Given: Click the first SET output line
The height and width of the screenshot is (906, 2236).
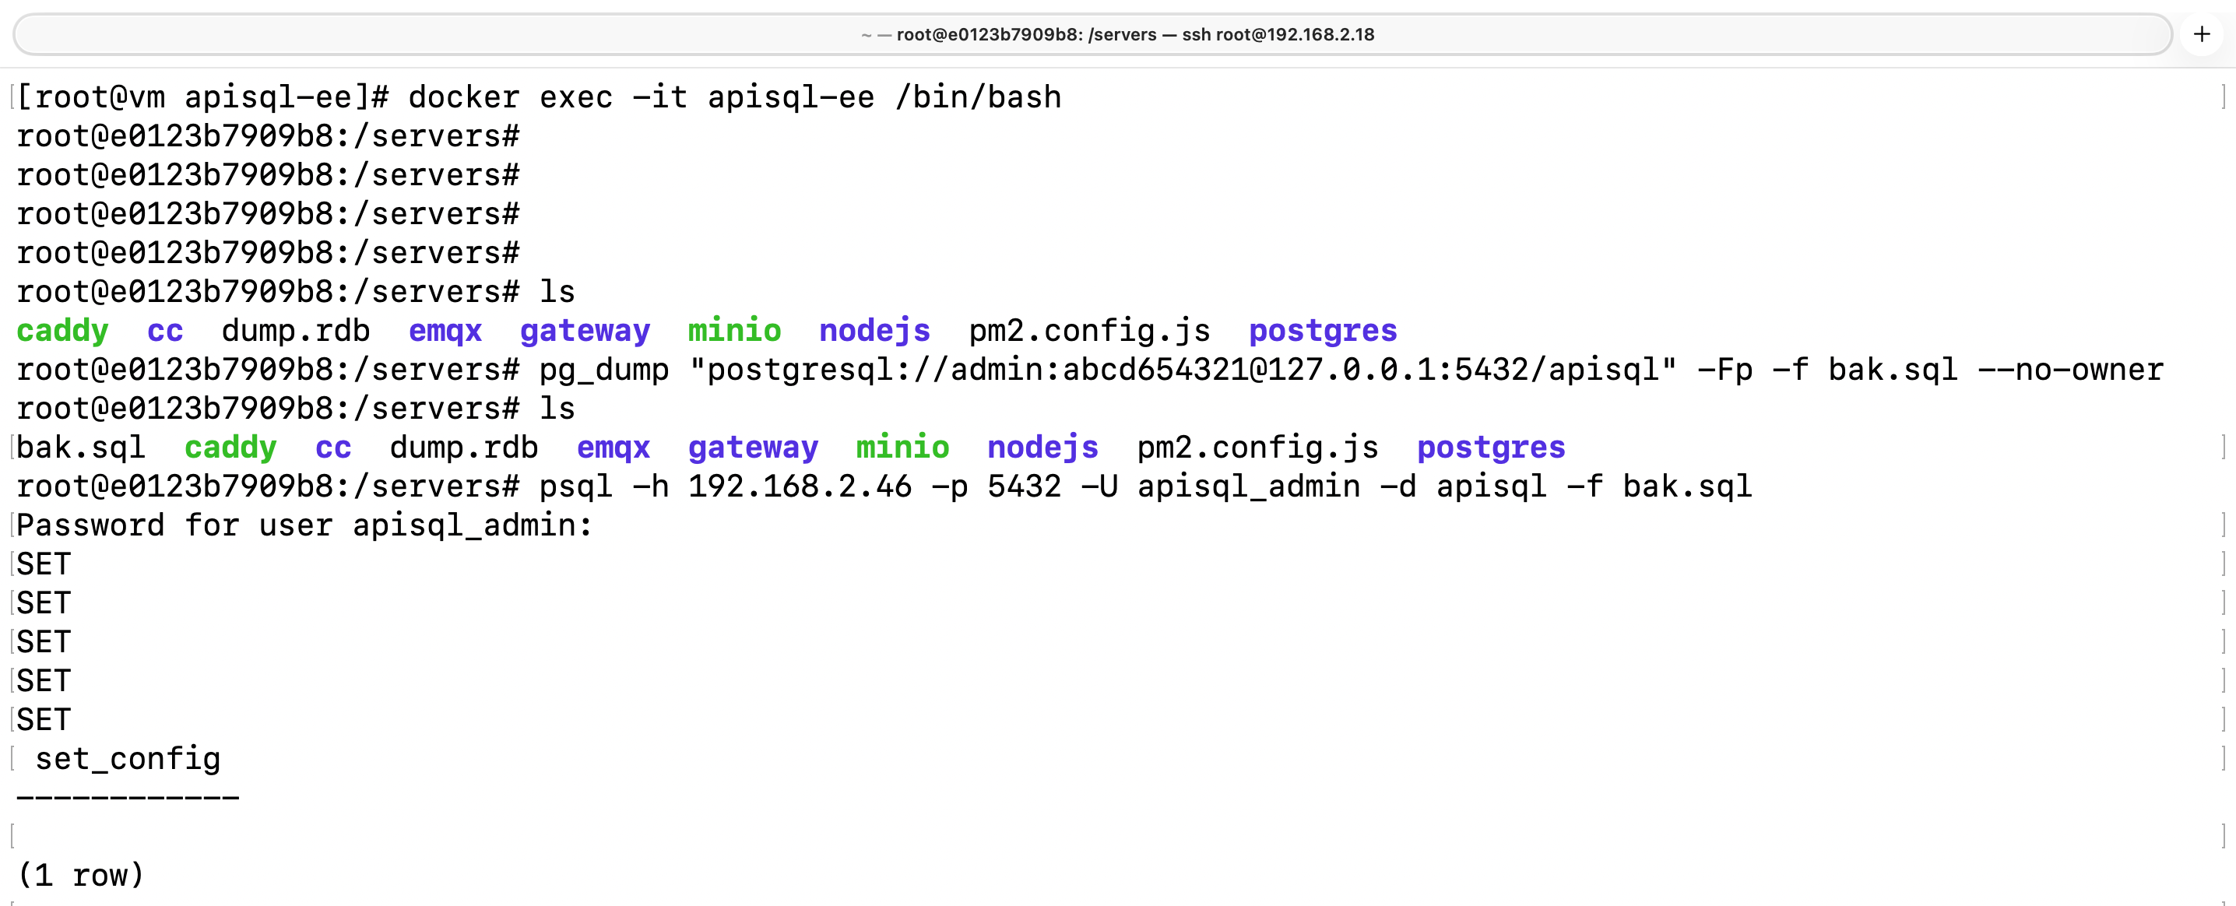Looking at the screenshot, I should 44,565.
